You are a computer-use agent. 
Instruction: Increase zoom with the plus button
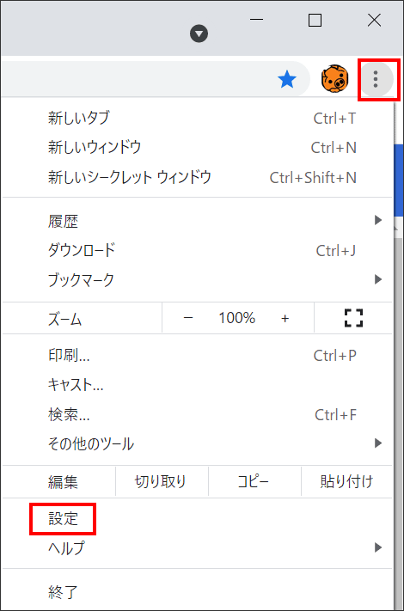285,318
